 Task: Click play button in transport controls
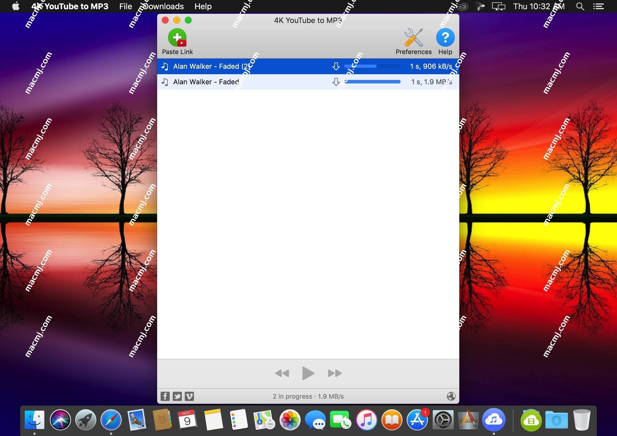[x=308, y=373]
